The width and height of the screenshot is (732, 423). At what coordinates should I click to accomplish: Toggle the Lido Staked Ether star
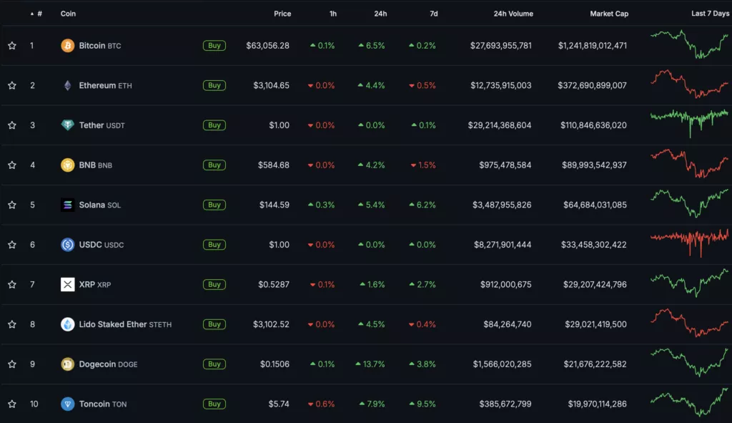coord(12,324)
